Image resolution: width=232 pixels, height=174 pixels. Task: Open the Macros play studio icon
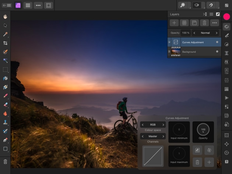226,98
